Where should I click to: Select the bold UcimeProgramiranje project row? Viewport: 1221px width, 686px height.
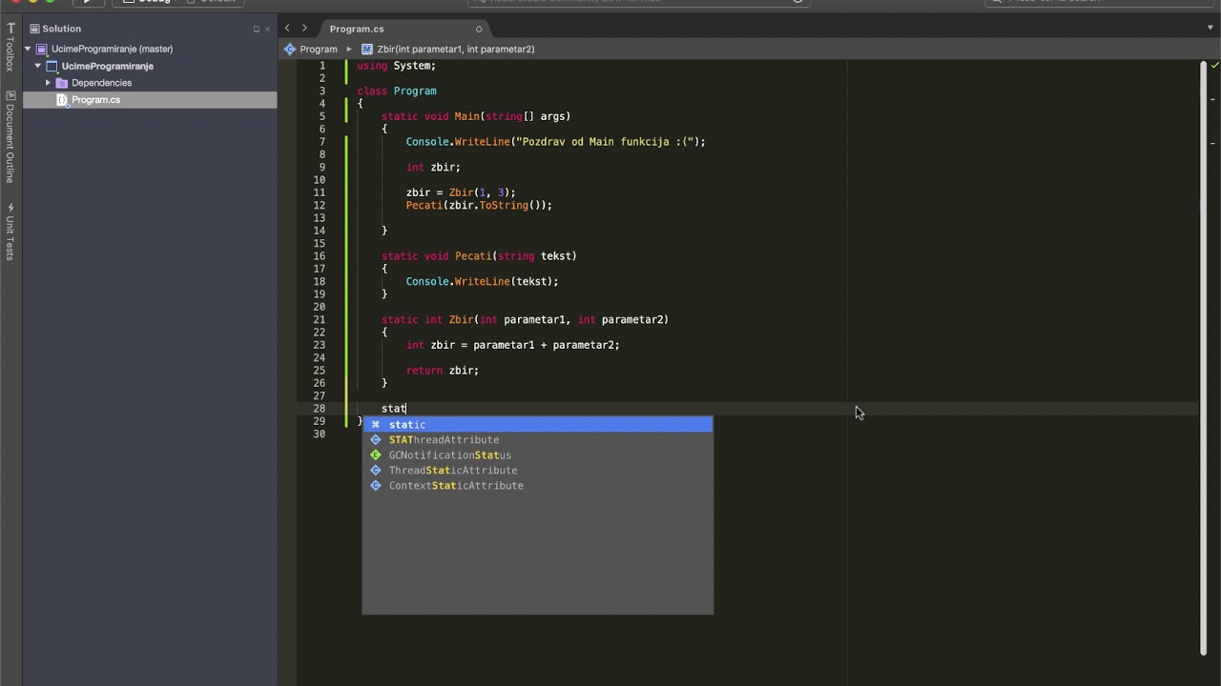150,66
